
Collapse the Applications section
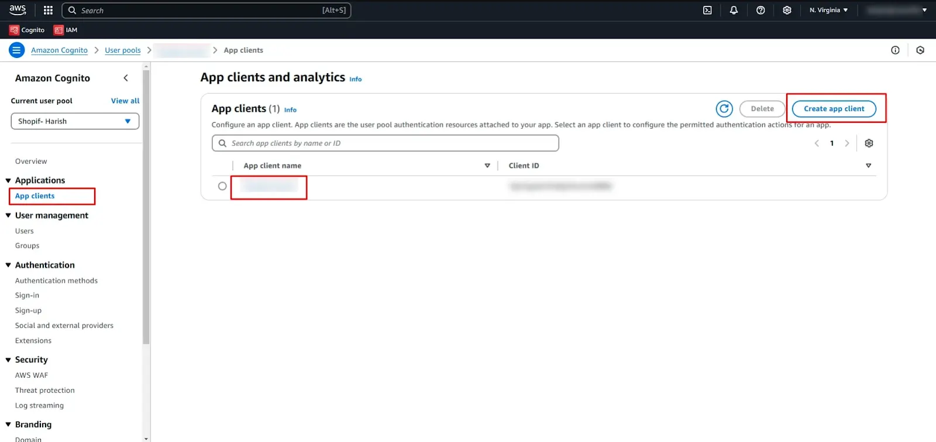pos(8,181)
